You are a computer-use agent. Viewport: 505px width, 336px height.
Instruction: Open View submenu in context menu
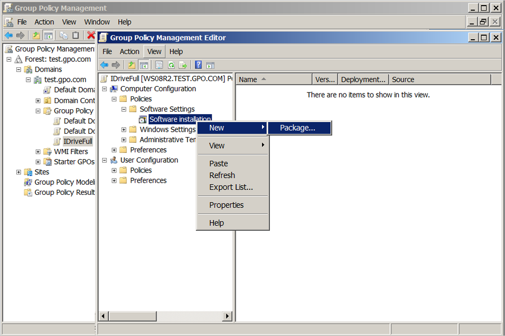tap(232, 146)
